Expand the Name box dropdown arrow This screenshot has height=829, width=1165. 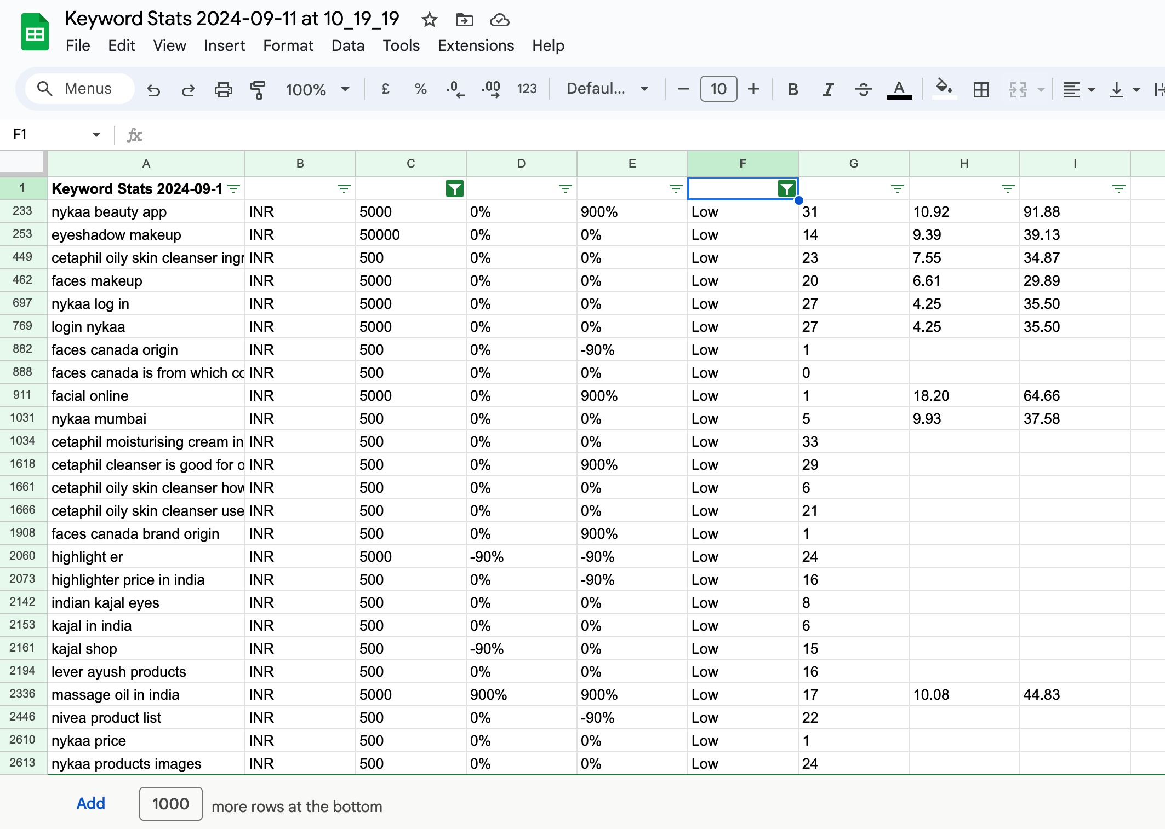point(96,135)
